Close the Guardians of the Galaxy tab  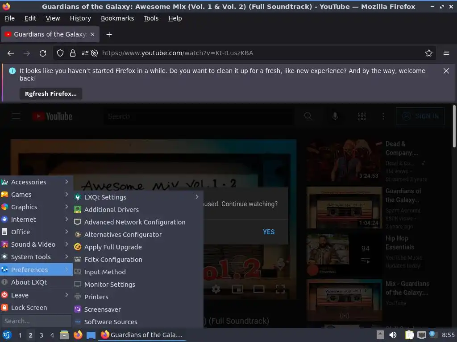(x=92, y=34)
